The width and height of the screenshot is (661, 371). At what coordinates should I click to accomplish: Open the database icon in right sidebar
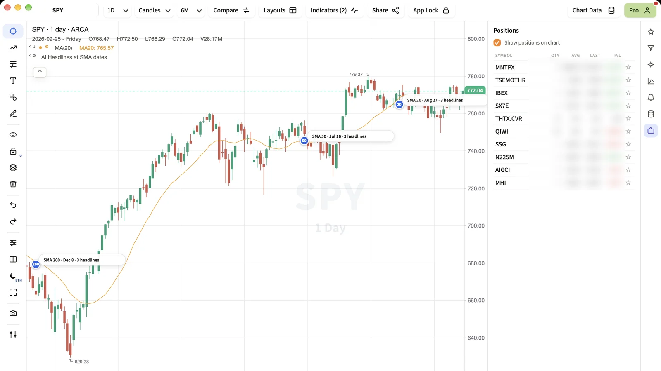[x=651, y=114]
